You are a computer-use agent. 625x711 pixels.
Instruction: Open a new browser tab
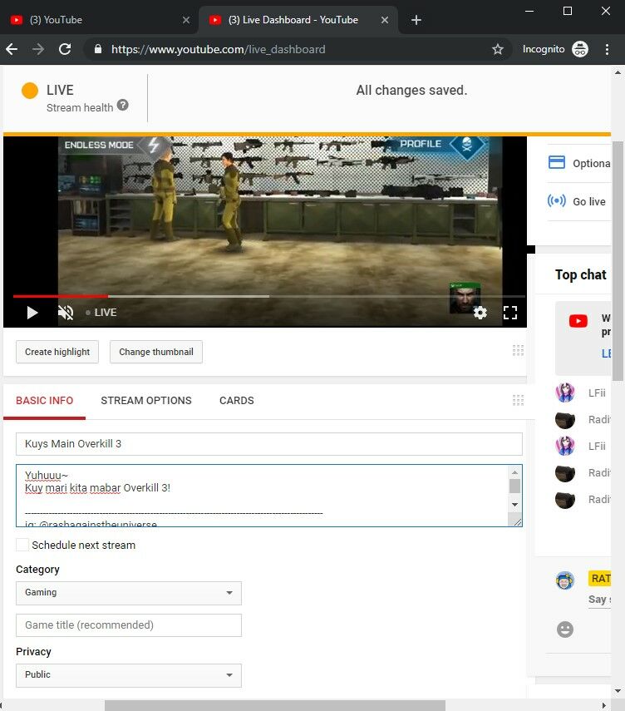click(416, 20)
